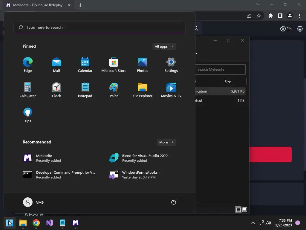Click the Search Meteorite field in Explorer
The image size is (306, 230).
point(220,69)
